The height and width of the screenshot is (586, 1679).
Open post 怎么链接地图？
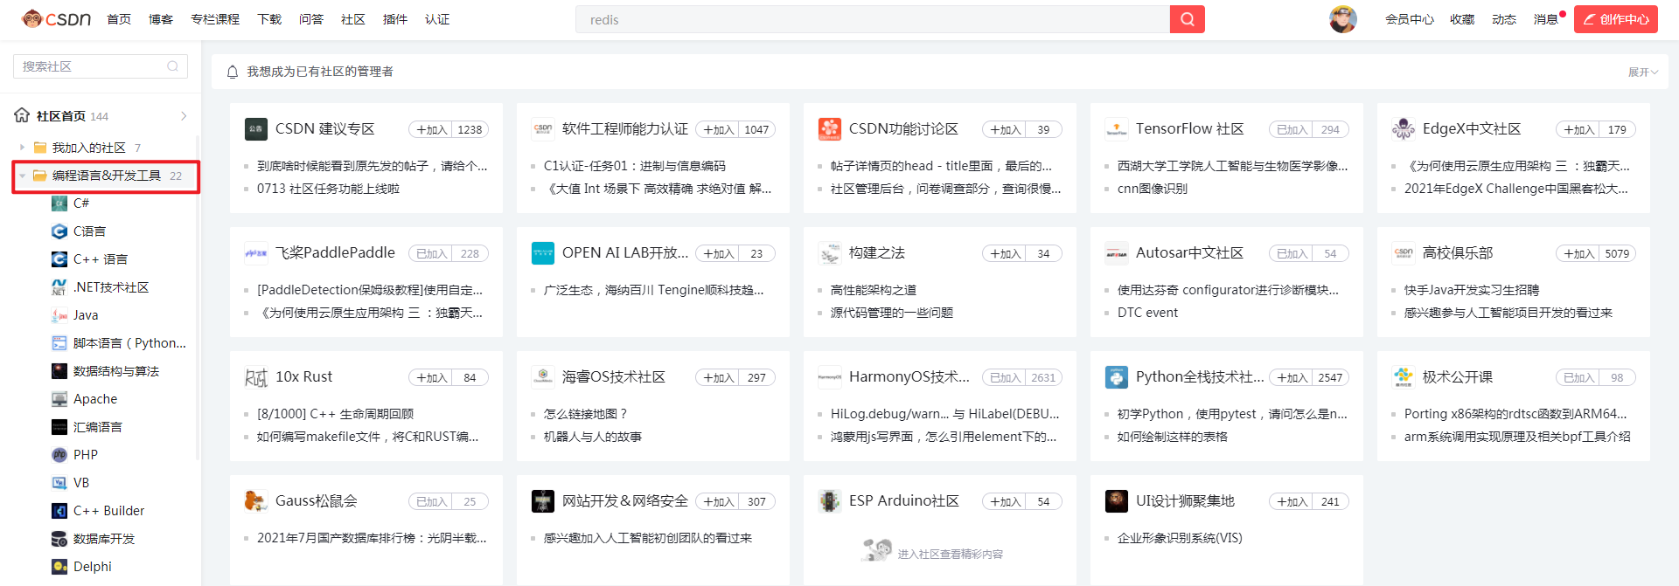(586, 414)
